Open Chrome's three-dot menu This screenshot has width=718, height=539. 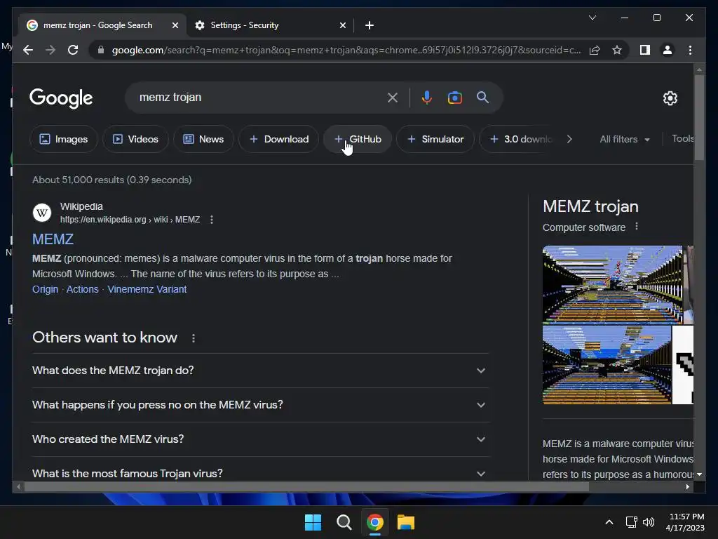[x=690, y=50]
